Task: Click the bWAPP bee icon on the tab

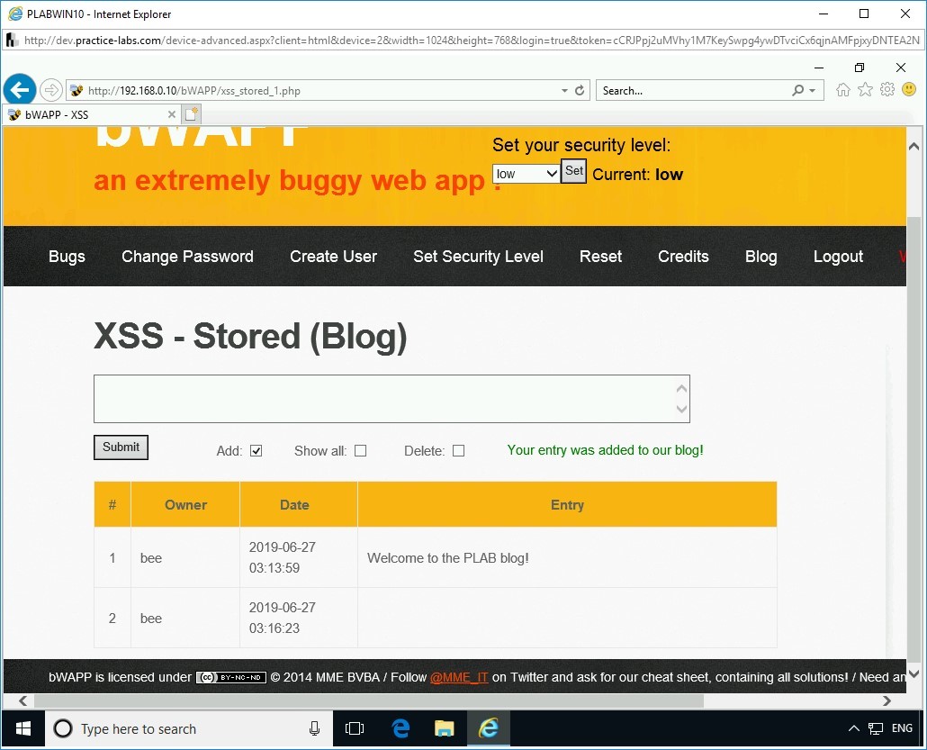Action: 14,114
